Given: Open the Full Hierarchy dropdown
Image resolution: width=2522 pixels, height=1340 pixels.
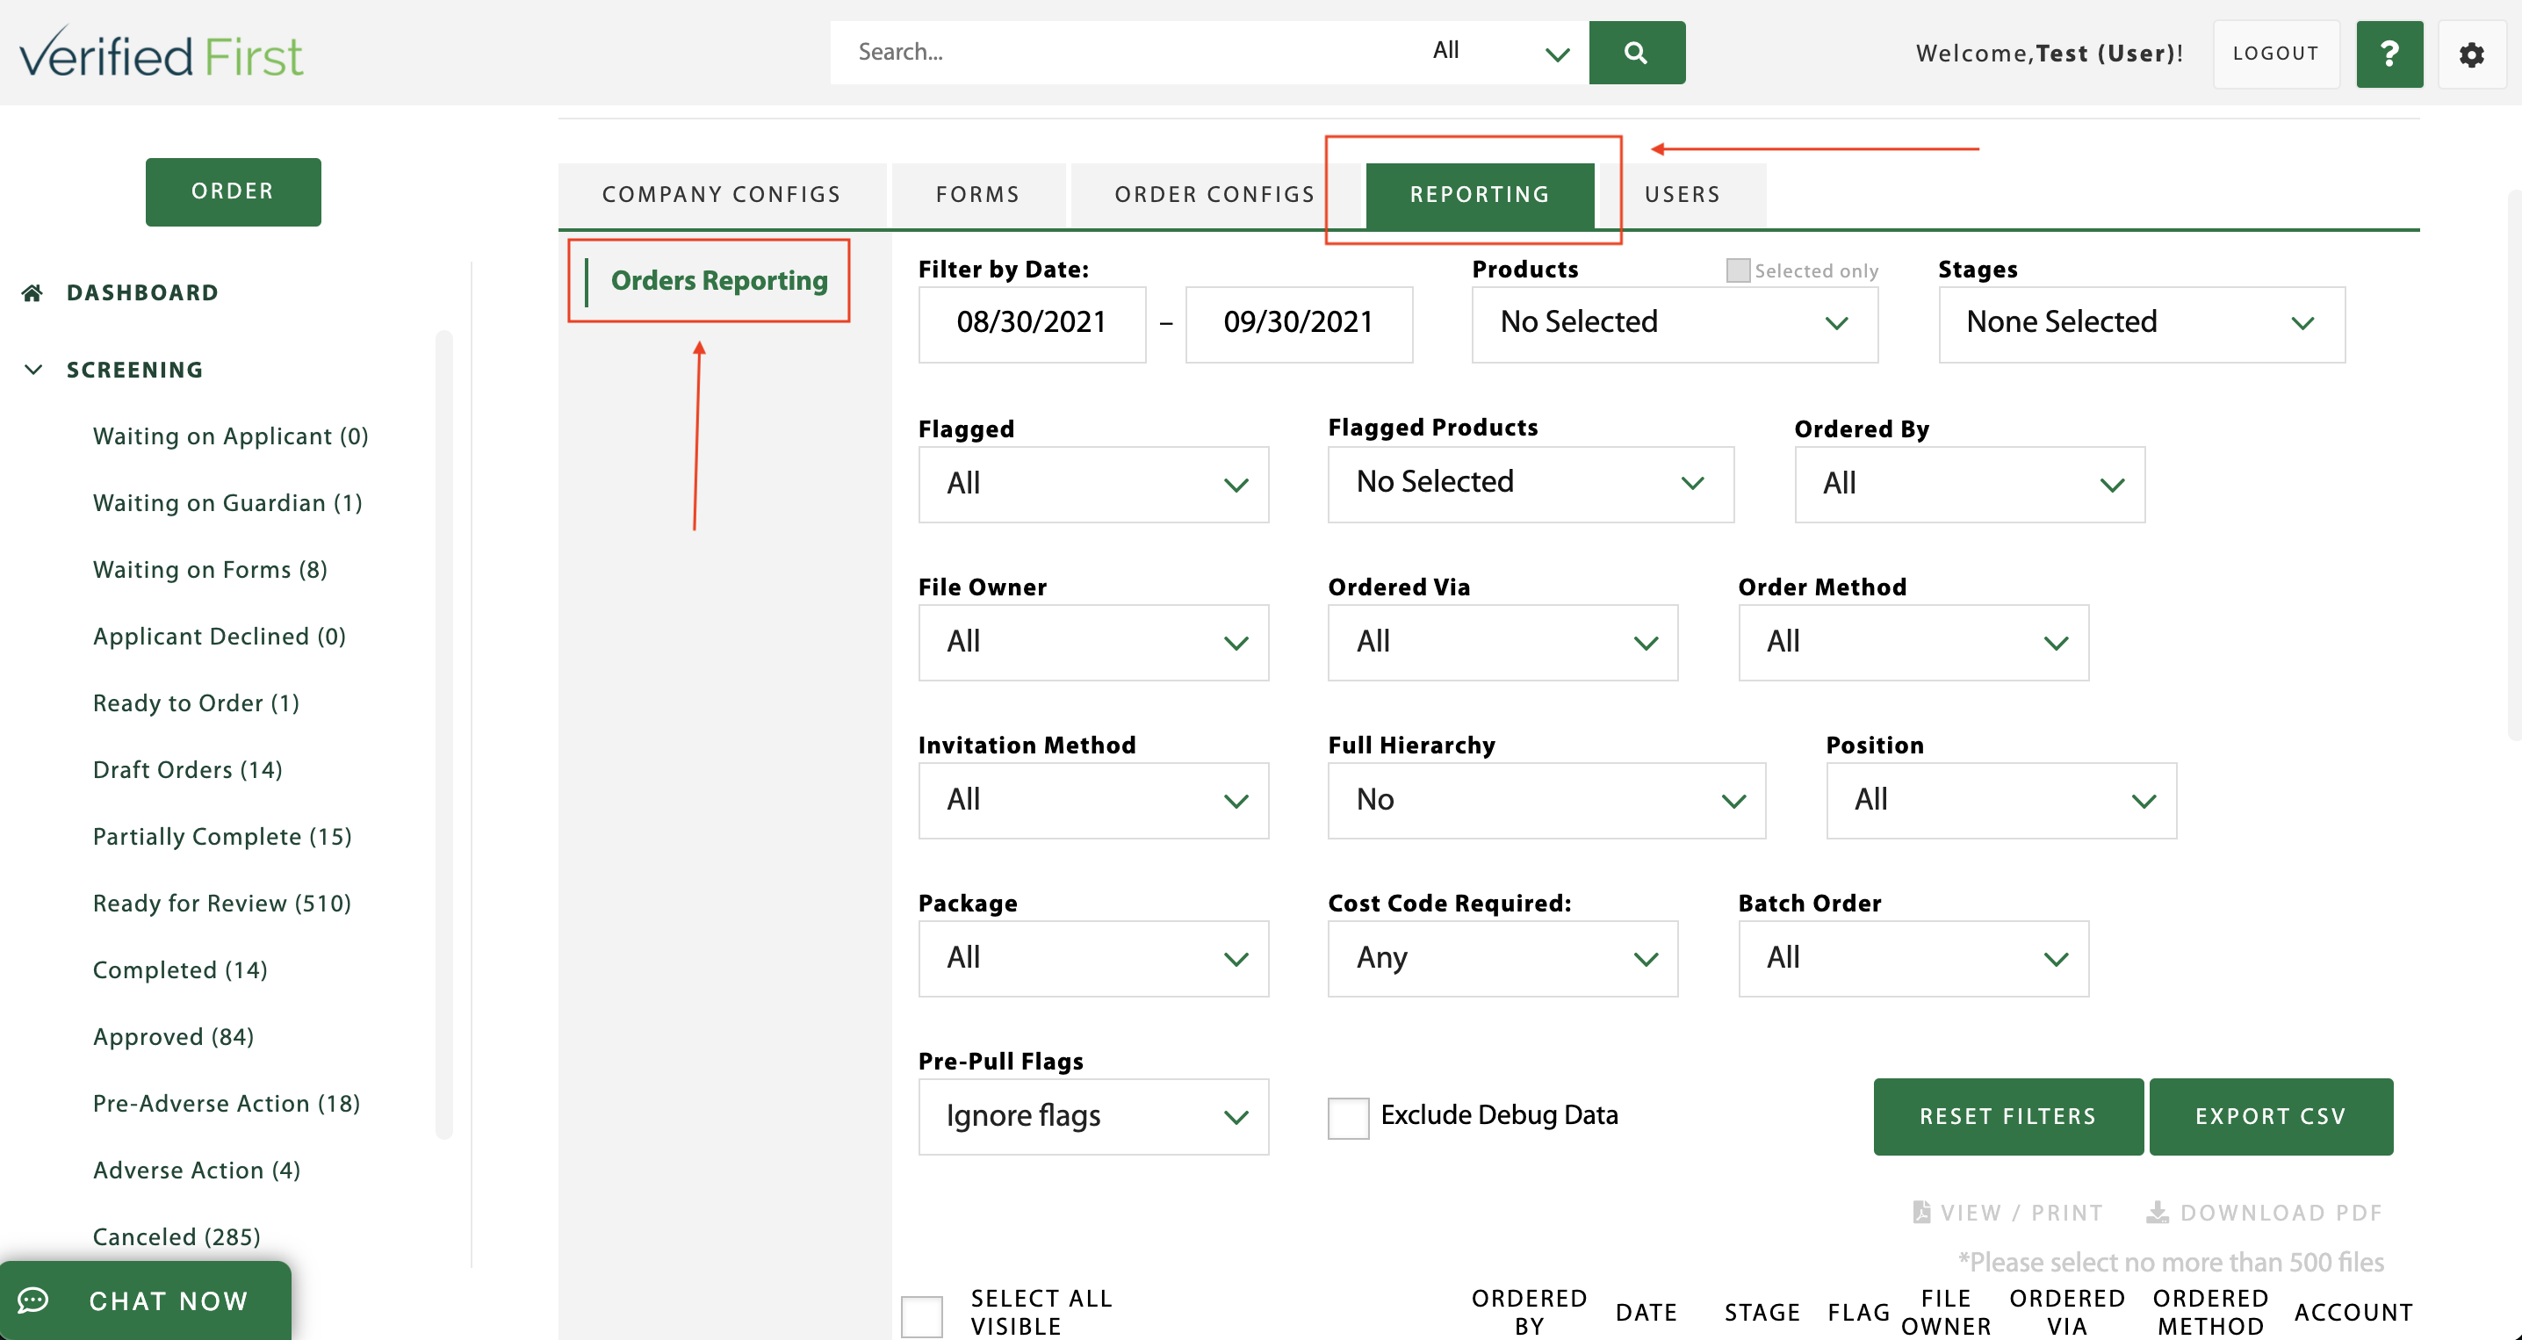Looking at the screenshot, I should click(x=1546, y=800).
